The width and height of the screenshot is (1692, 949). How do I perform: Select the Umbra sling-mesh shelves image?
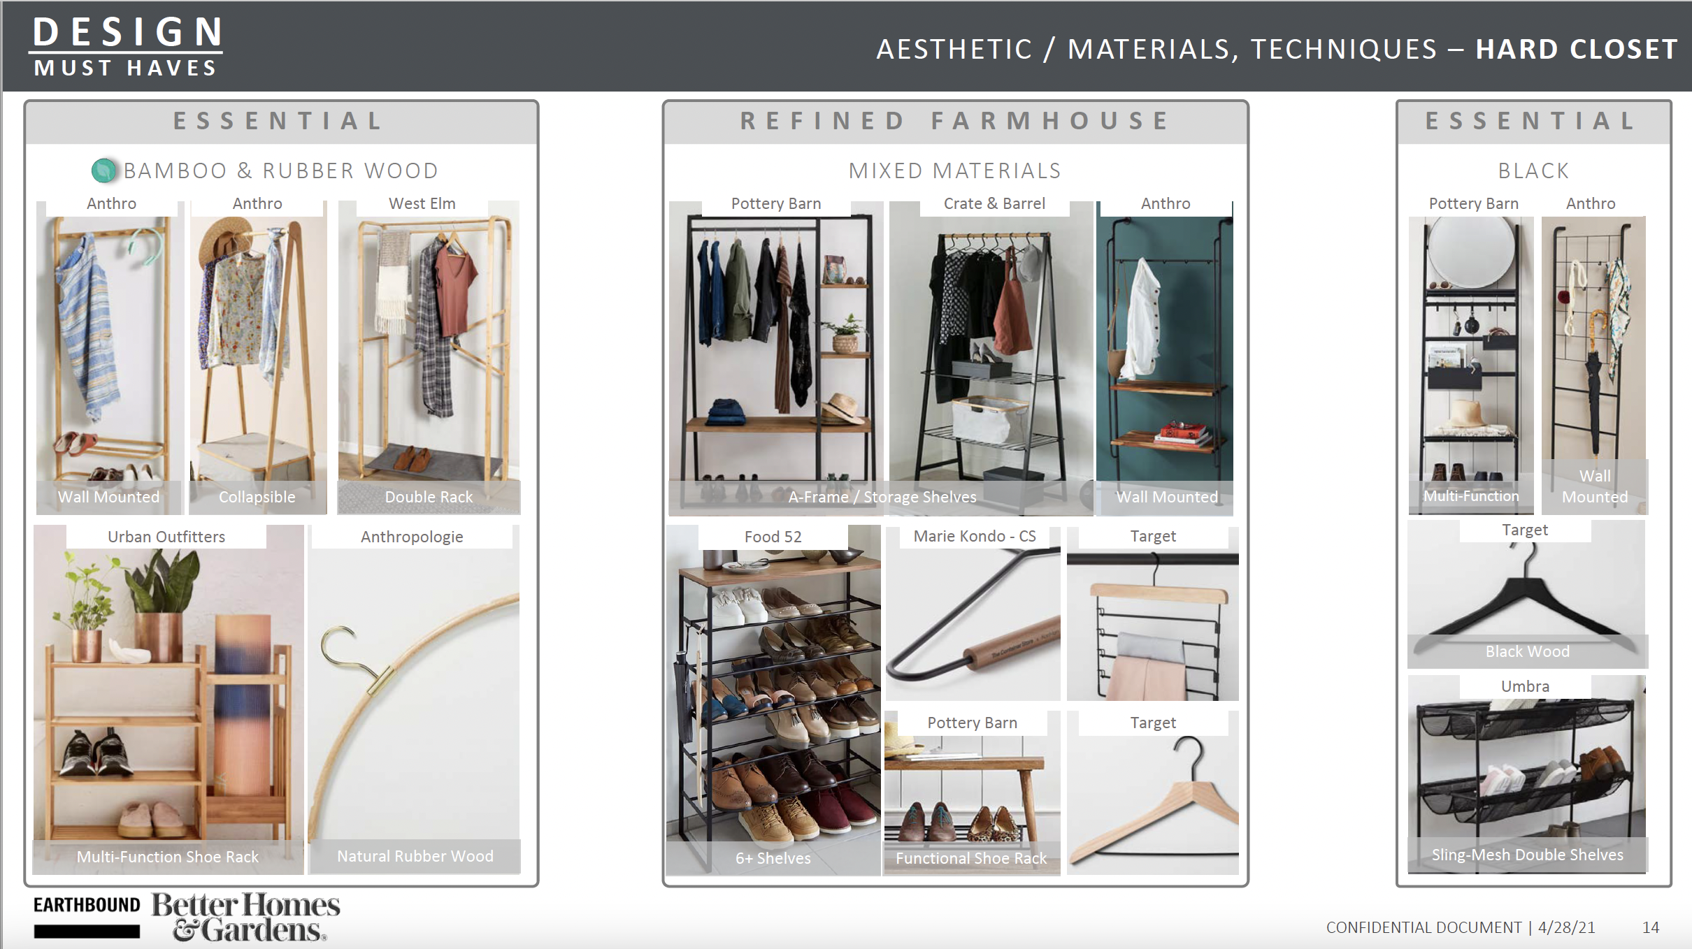pyautogui.click(x=1528, y=774)
